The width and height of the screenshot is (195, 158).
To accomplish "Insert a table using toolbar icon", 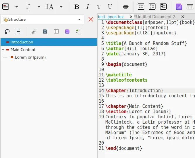I will [x=190, y=7].
